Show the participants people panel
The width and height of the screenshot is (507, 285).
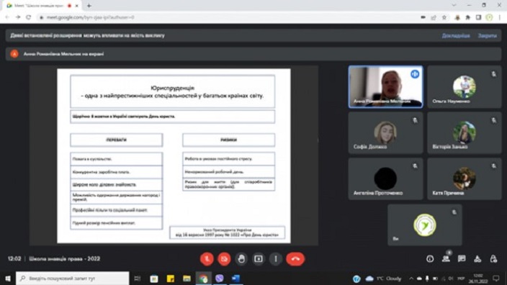pyautogui.click(x=446, y=259)
